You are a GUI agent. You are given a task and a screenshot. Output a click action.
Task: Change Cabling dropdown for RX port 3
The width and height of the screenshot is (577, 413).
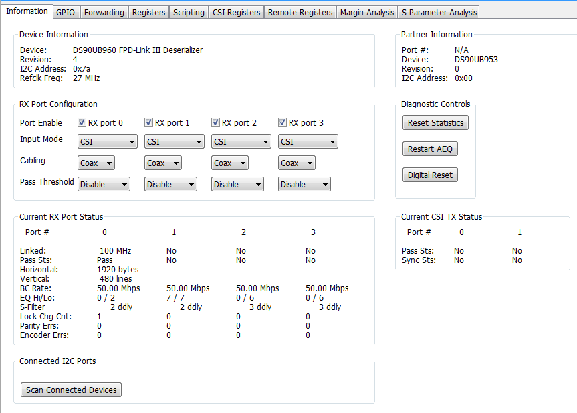297,163
